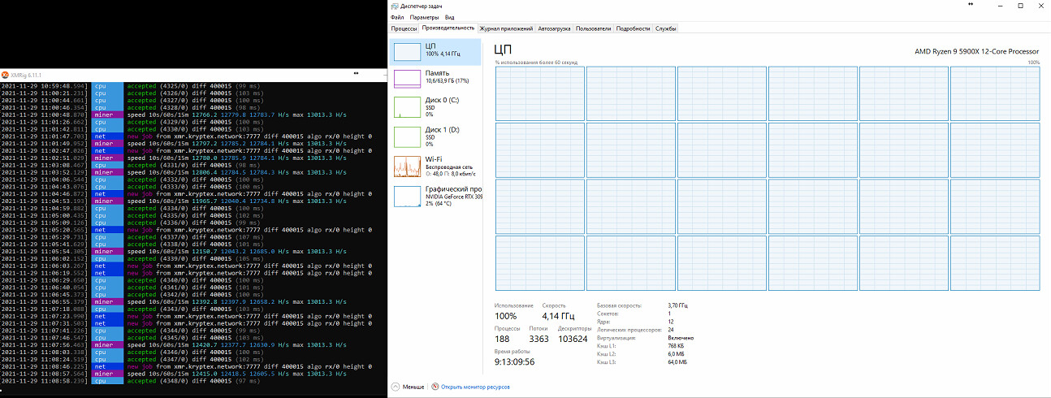Open the Файл menu
Screen dimensions: 1051x398
(x=397, y=17)
